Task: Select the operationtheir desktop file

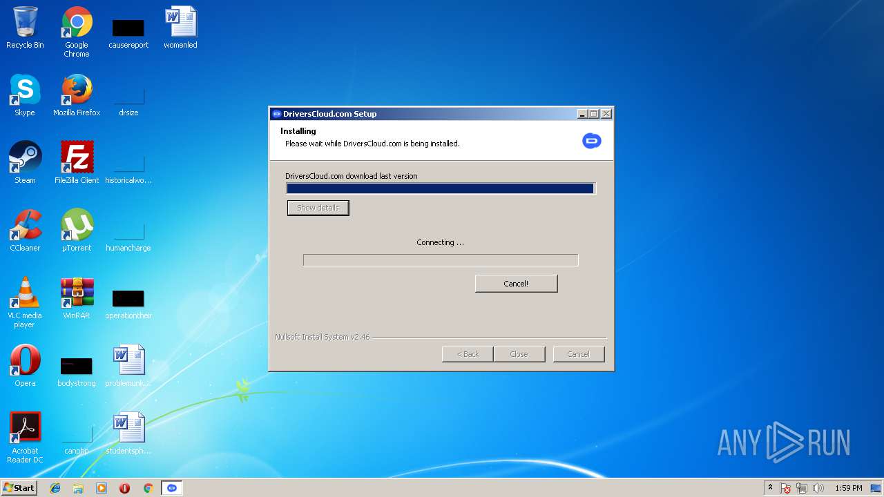Action: click(x=128, y=304)
